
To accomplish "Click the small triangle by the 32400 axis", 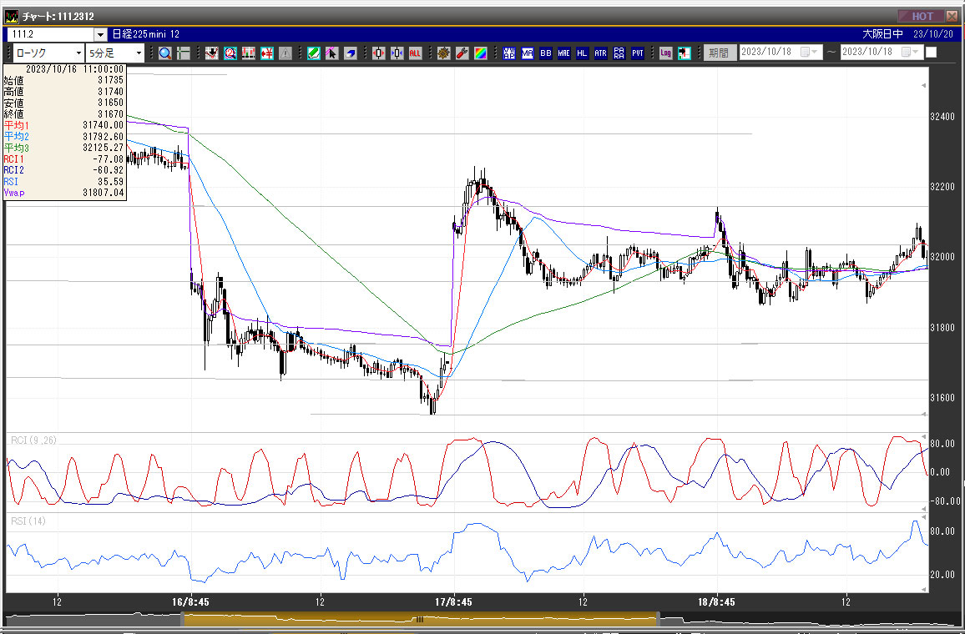I will [923, 85].
